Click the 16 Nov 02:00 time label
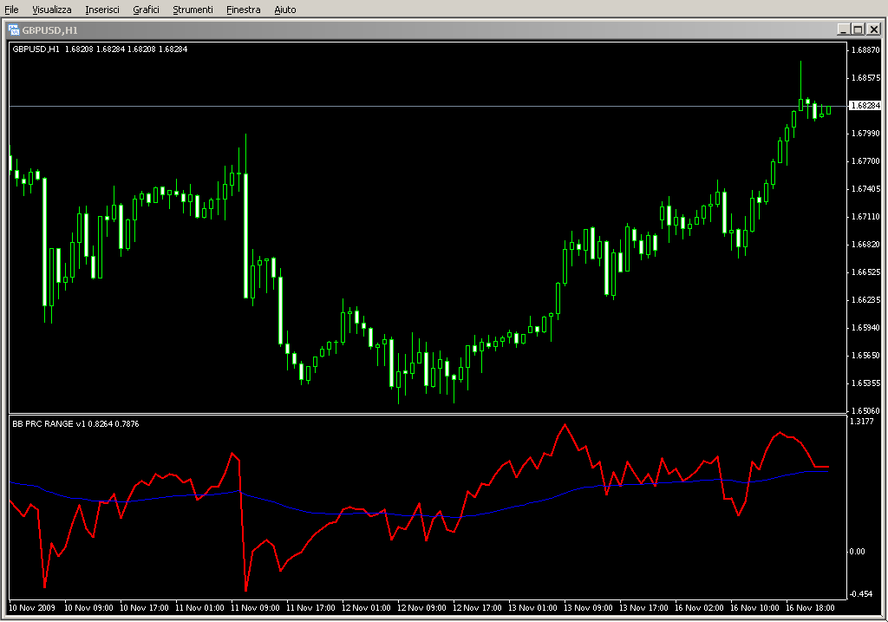888x622 pixels. [x=699, y=608]
